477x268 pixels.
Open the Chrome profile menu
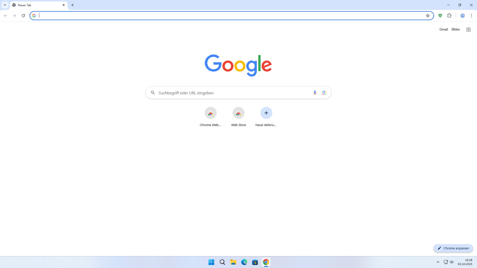(x=462, y=15)
